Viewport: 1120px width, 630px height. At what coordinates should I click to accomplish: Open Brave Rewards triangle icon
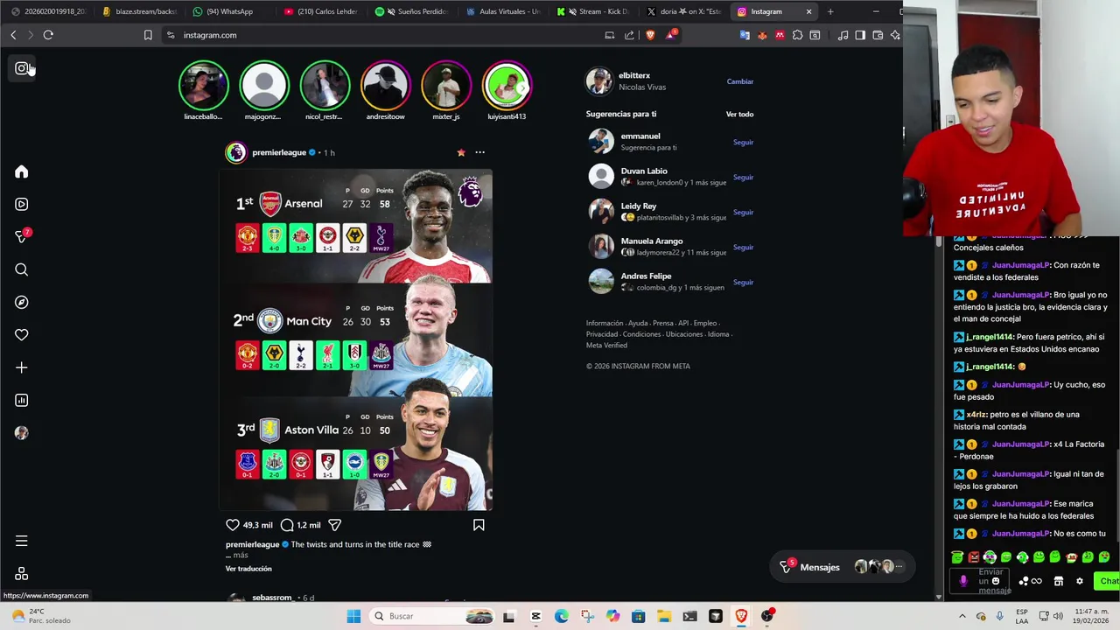point(670,35)
